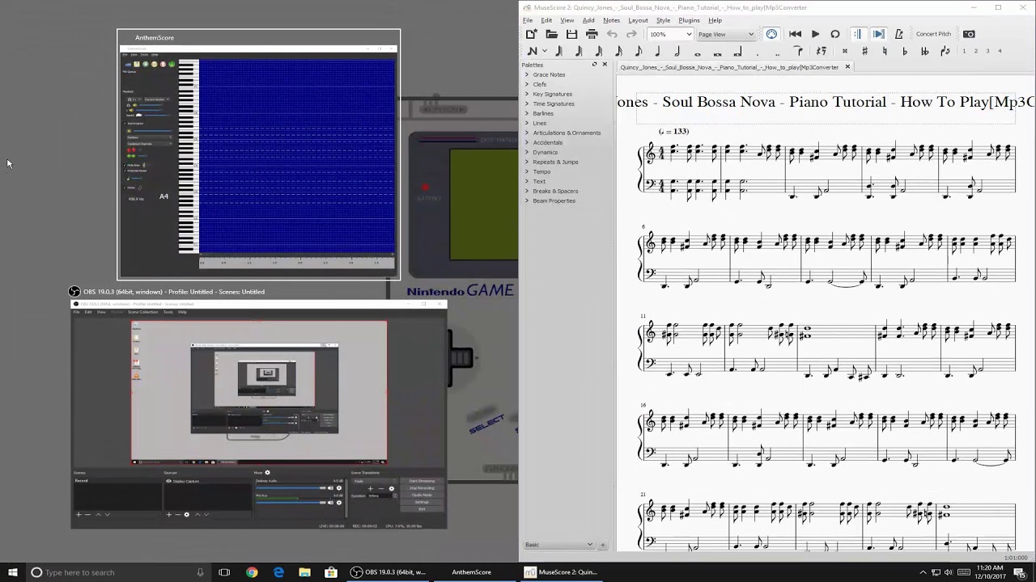This screenshot has height=582, width=1036.
Task: Click the redo arrow in MuseScore
Action: 631,34
